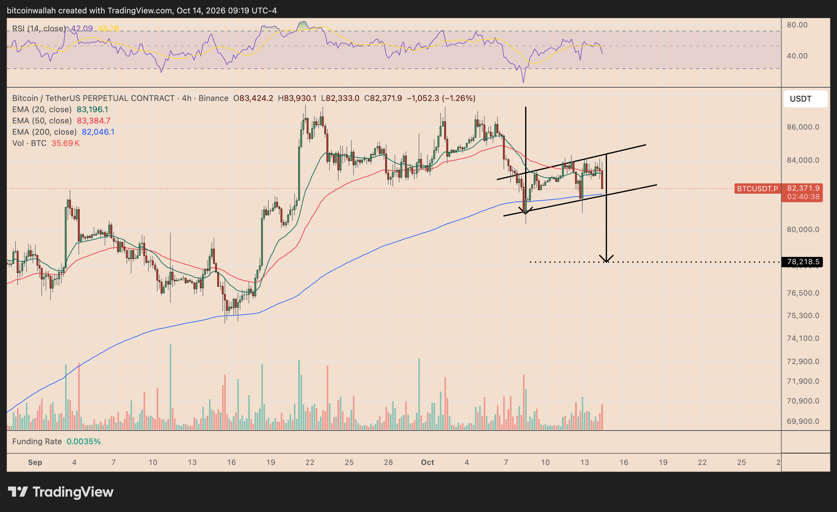Click the 80,000.0 price axis label
This screenshot has width=837, height=512.
coord(803,230)
